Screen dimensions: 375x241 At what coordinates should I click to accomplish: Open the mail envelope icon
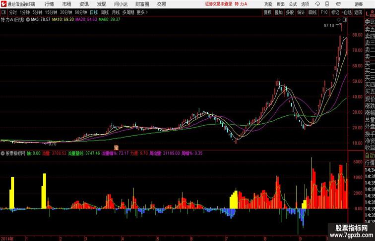[x=338, y=4]
